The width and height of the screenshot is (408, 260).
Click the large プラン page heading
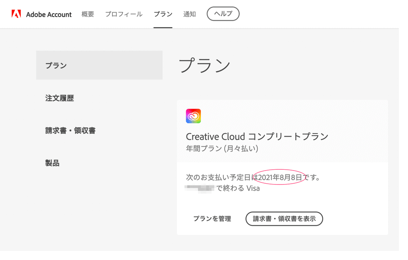[x=204, y=66]
